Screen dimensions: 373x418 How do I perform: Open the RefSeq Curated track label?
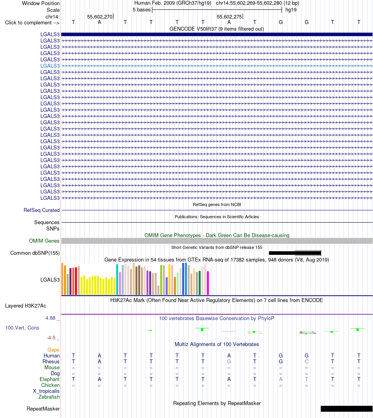[42, 210]
